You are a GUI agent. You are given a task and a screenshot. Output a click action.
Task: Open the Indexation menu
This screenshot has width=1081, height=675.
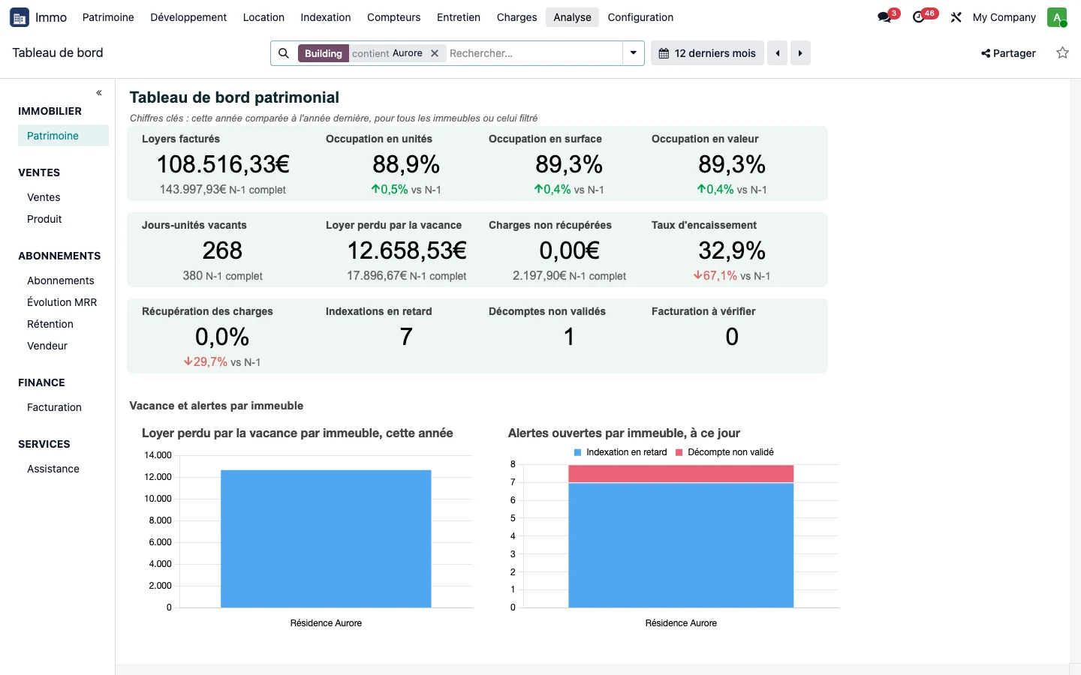(x=326, y=17)
